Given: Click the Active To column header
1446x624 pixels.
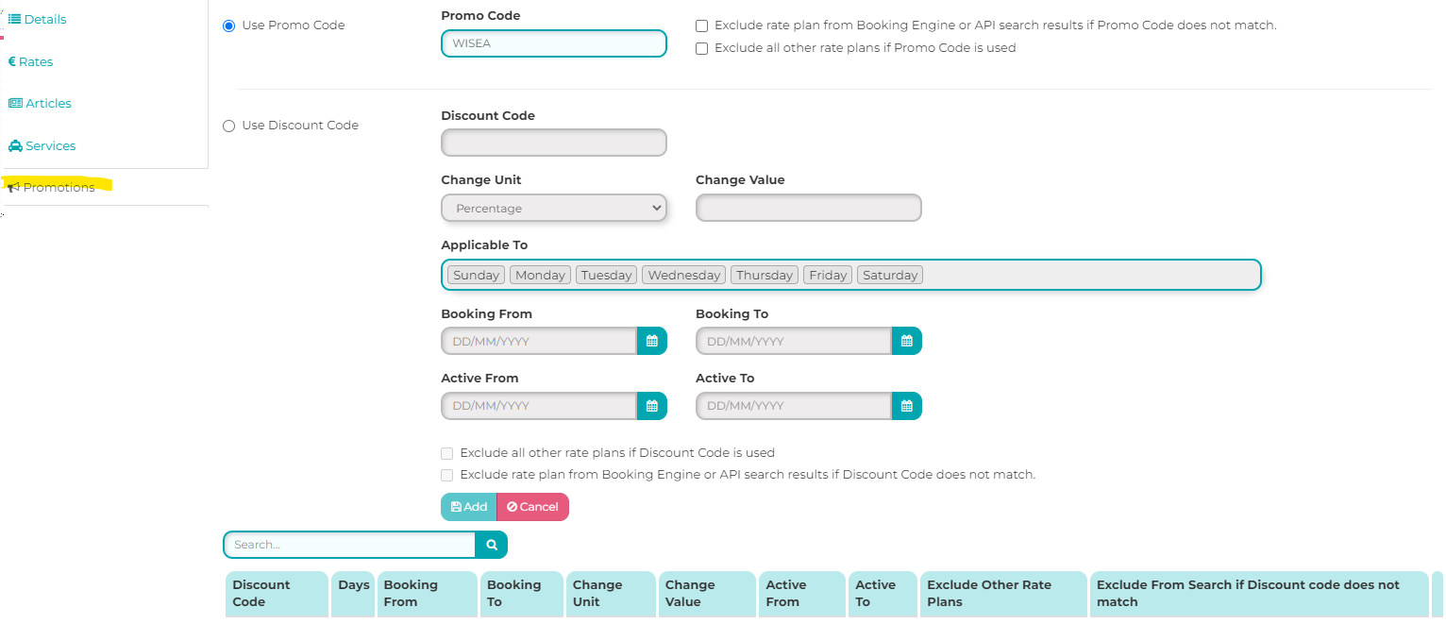Looking at the screenshot, I should click(x=883, y=594).
